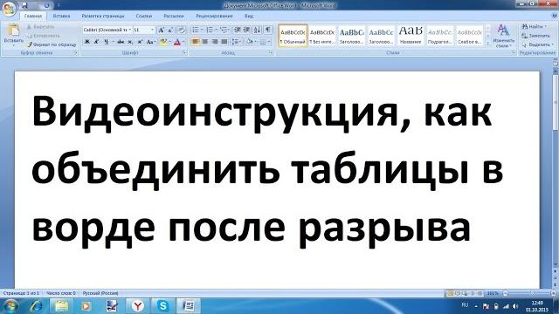Image resolution: width=559 pixels, height=314 pixels.
Task: Open Internet Explorer from the taskbar
Action: point(36,306)
